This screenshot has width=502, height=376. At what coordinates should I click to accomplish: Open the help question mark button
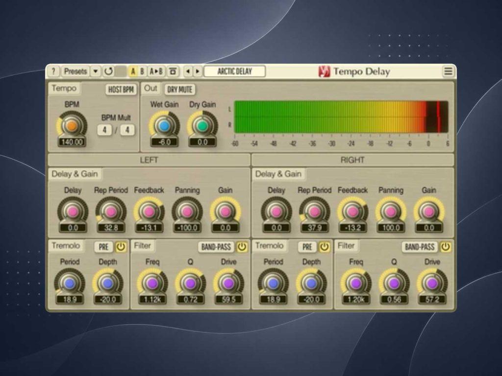click(53, 71)
